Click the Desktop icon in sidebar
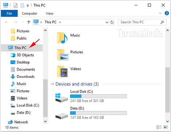 click(13, 62)
